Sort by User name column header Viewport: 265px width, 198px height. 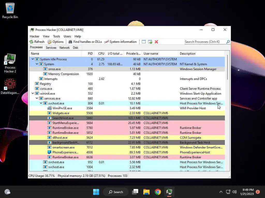click(160, 54)
